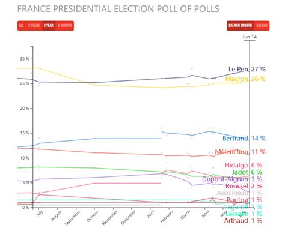Switch to the 6 MONTHS range
285x237 pixels.
(x=65, y=26)
